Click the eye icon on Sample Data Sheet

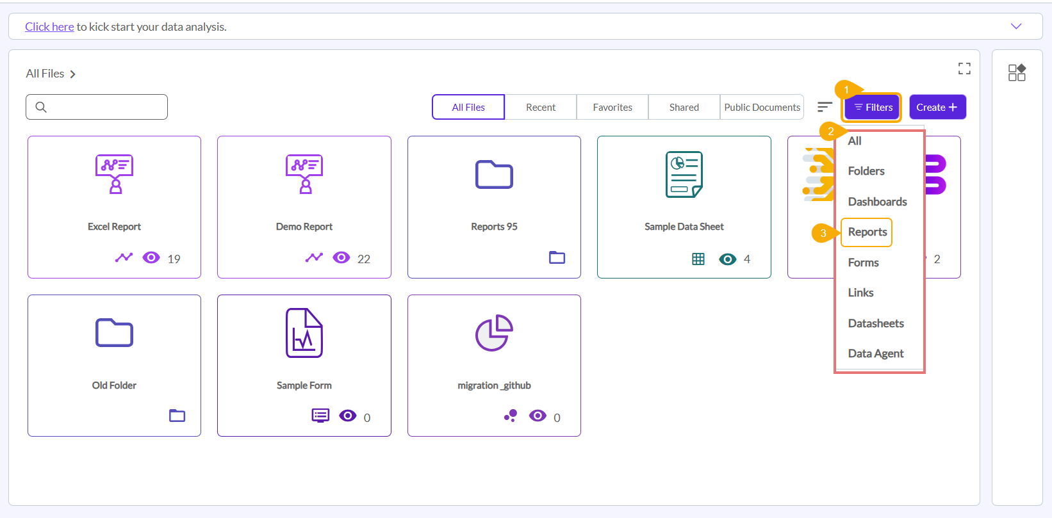tap(727, 259)
